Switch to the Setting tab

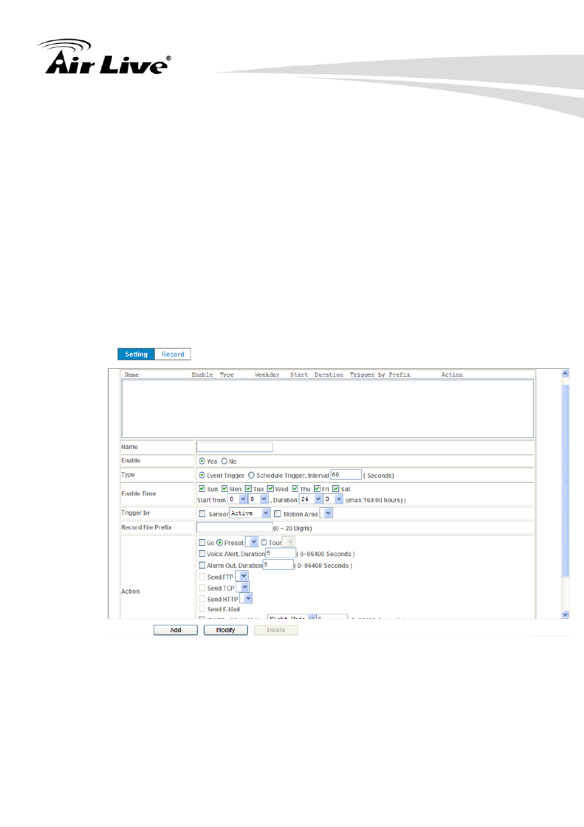tap(136, 354)
